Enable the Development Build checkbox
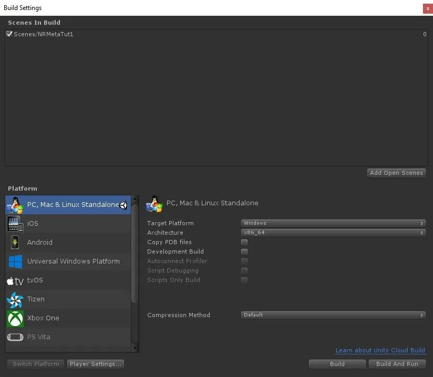Image resolution: width=433 pixels, height=377 pixels. pos(244,252)
